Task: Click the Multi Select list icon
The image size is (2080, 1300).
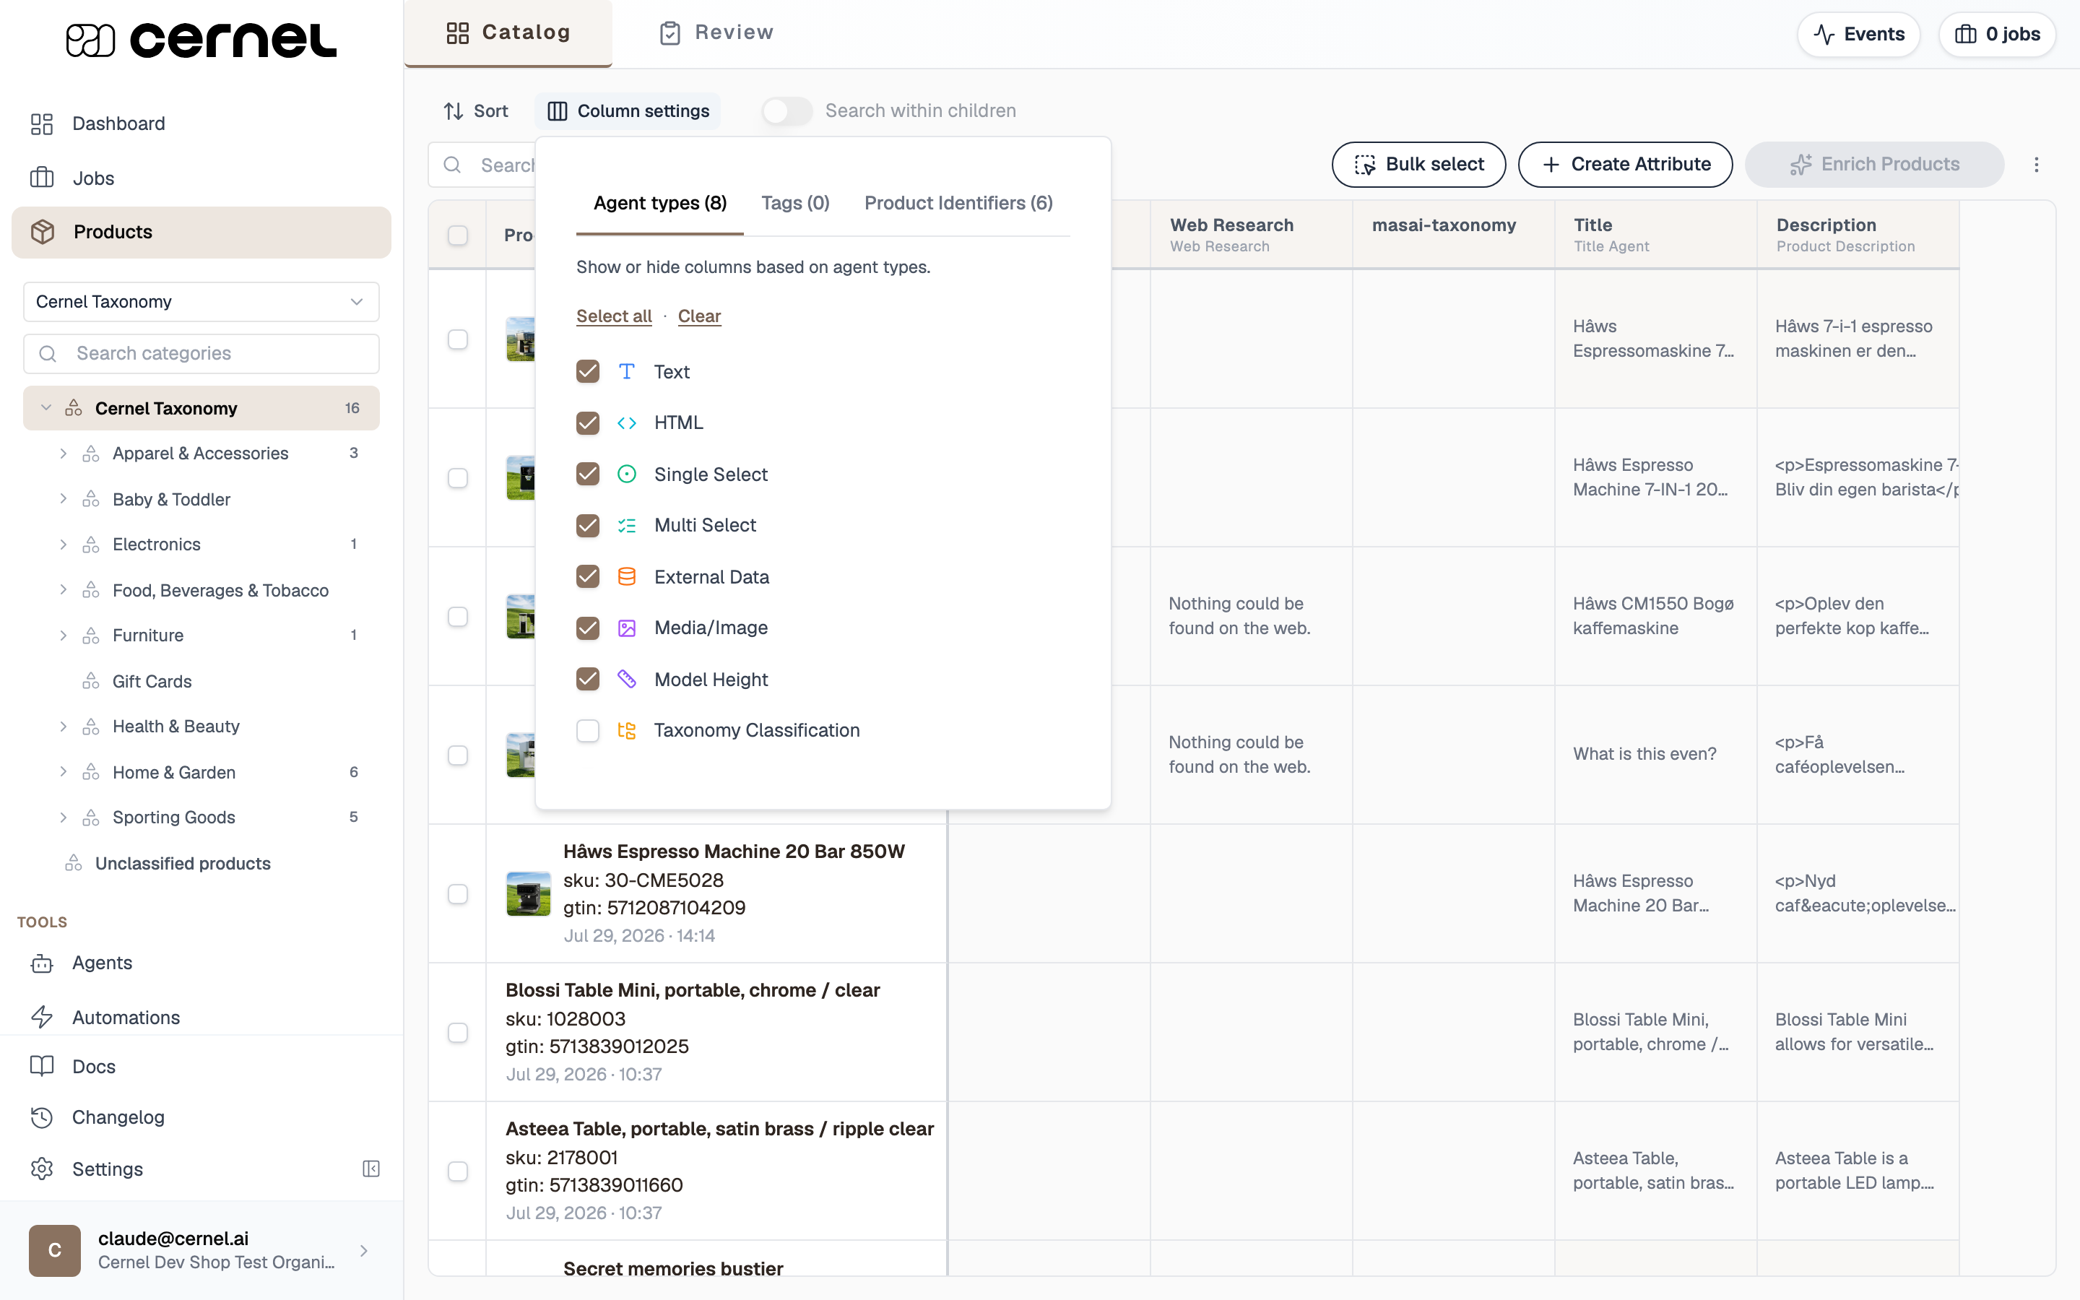Action: pos(627,525)
